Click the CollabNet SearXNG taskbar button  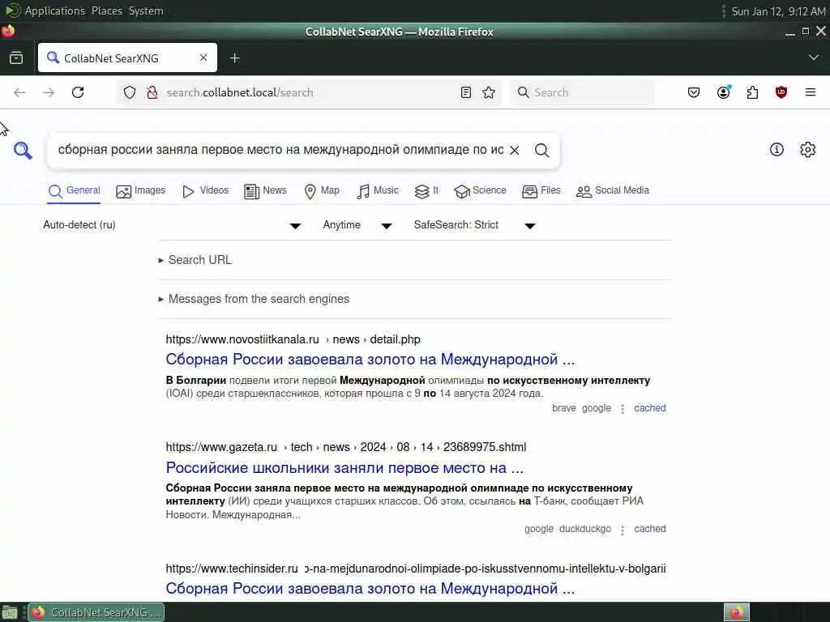coord(96,612)
